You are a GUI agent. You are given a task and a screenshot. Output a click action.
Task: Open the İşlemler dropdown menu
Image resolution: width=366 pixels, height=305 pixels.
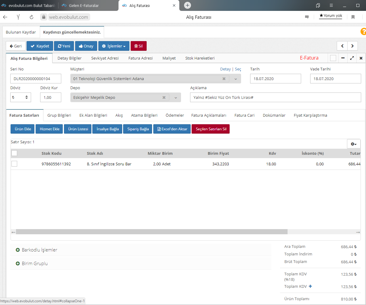click(x=114, y=46)
